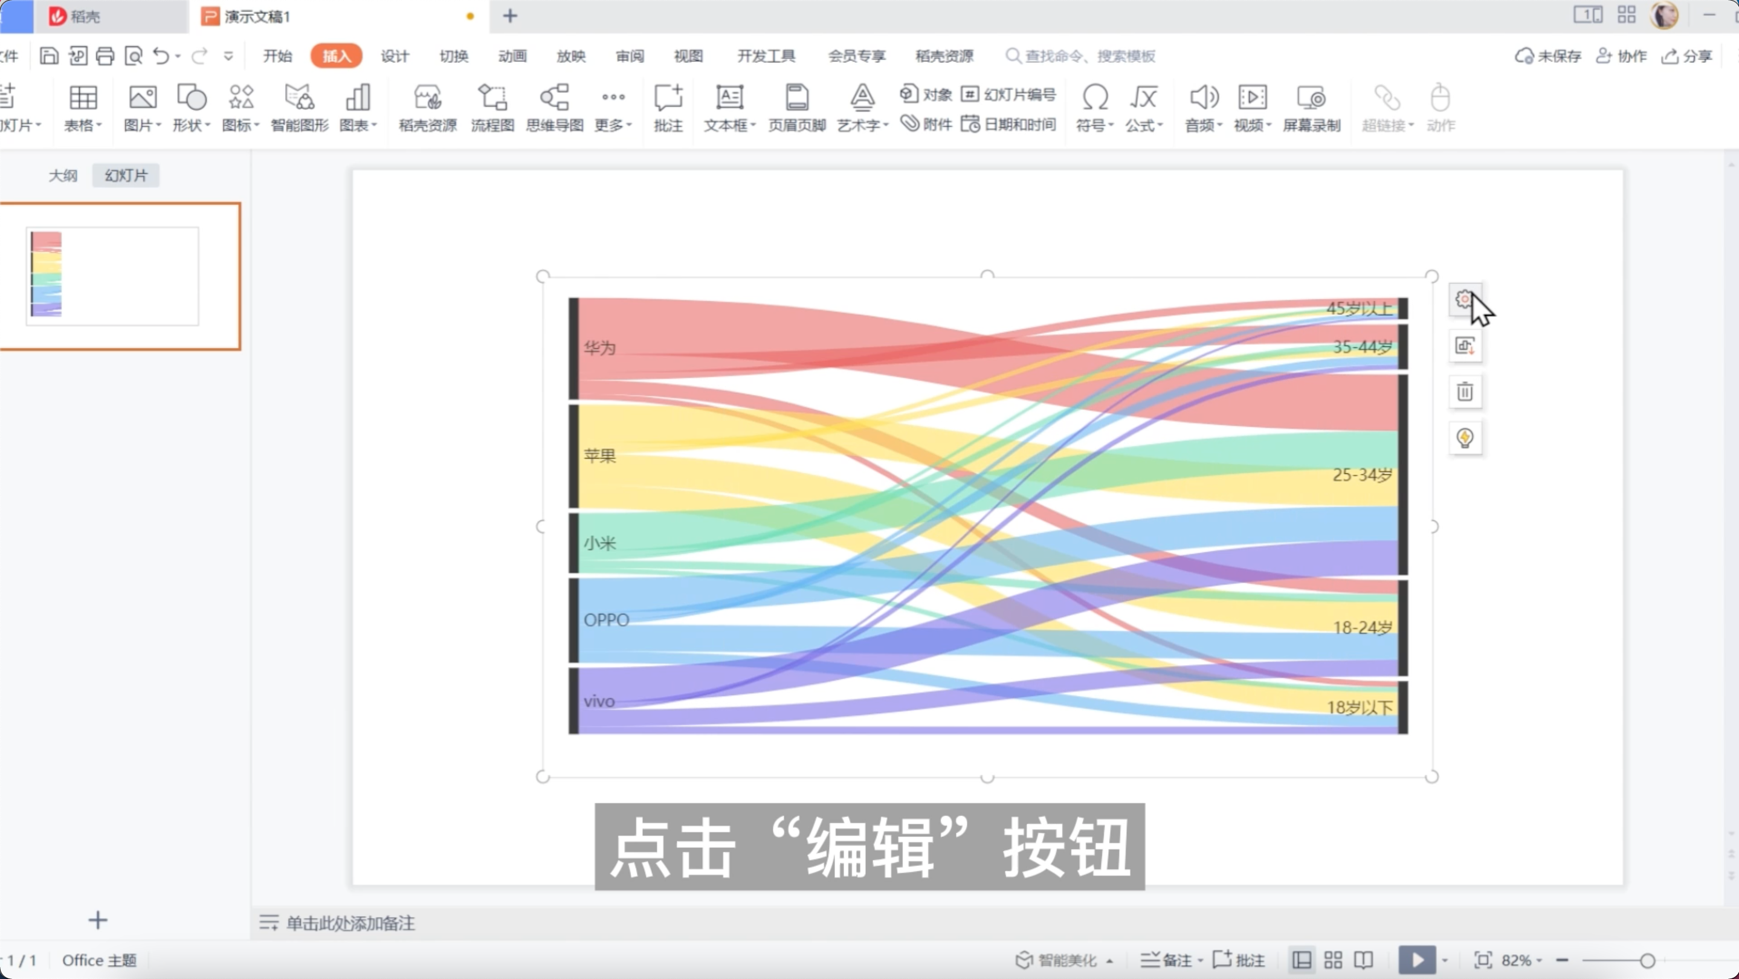Click the zoom slider handle
Image resolution: width=1739 pixels, height=979 pixels.
(1647, 960)
